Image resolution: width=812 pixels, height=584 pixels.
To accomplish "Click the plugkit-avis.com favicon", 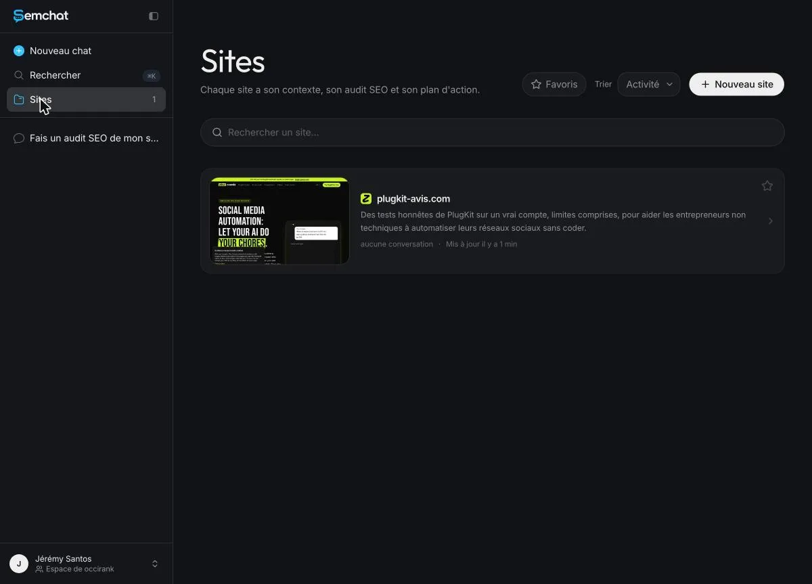I will coord(366,198).
